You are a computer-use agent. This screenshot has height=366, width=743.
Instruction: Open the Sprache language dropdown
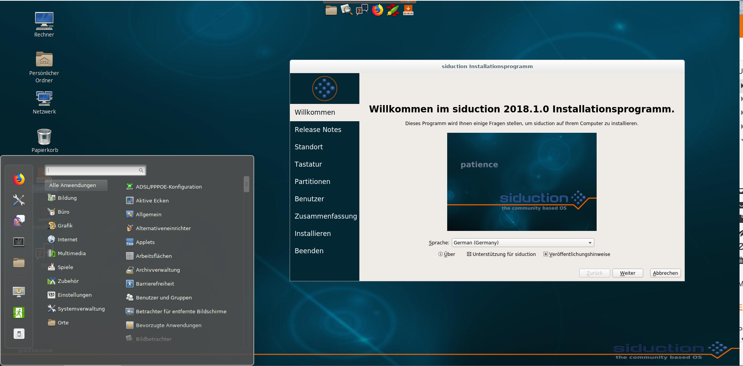tap(523, 242)
